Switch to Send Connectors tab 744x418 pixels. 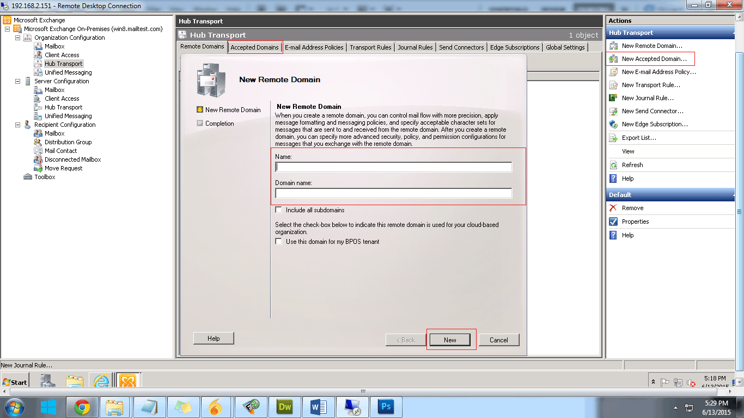[461, 47]
